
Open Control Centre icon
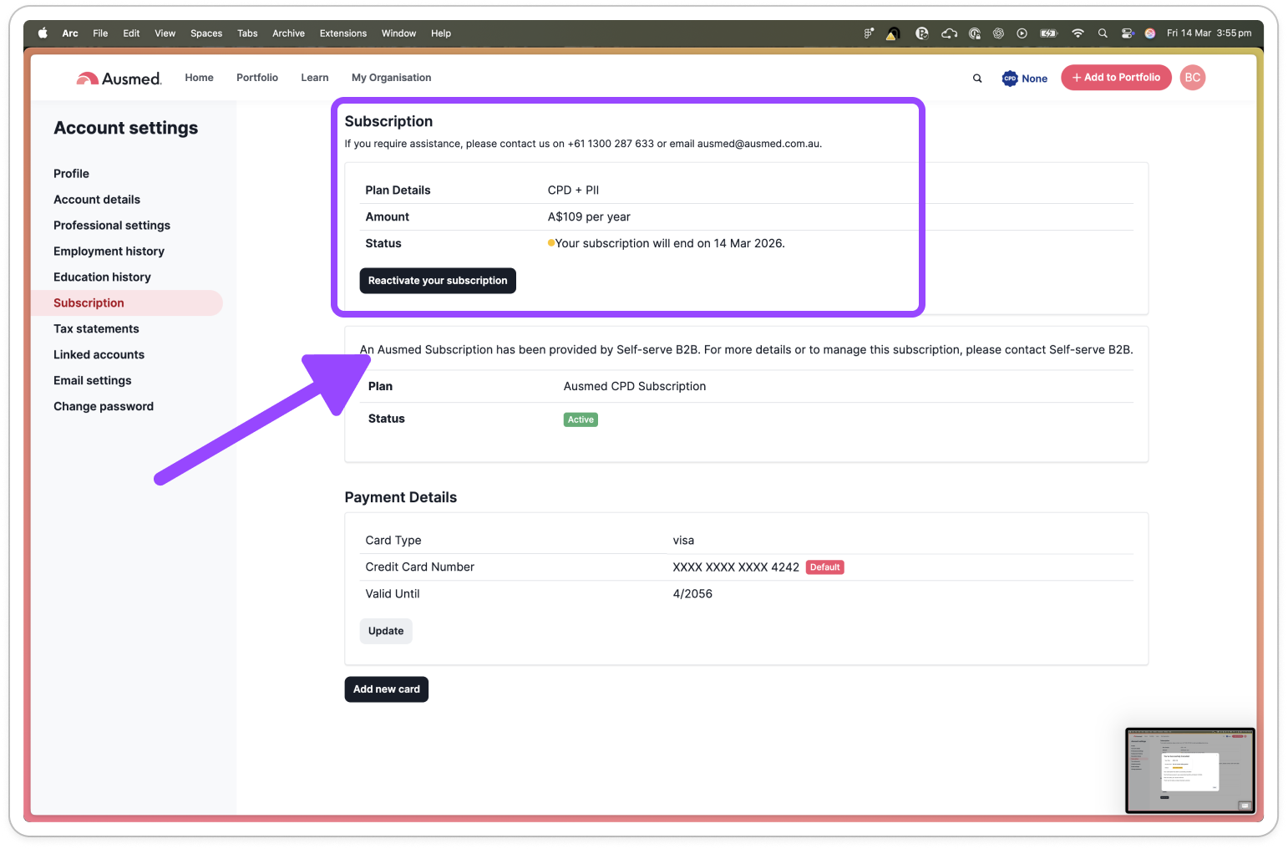point(1127,33)
